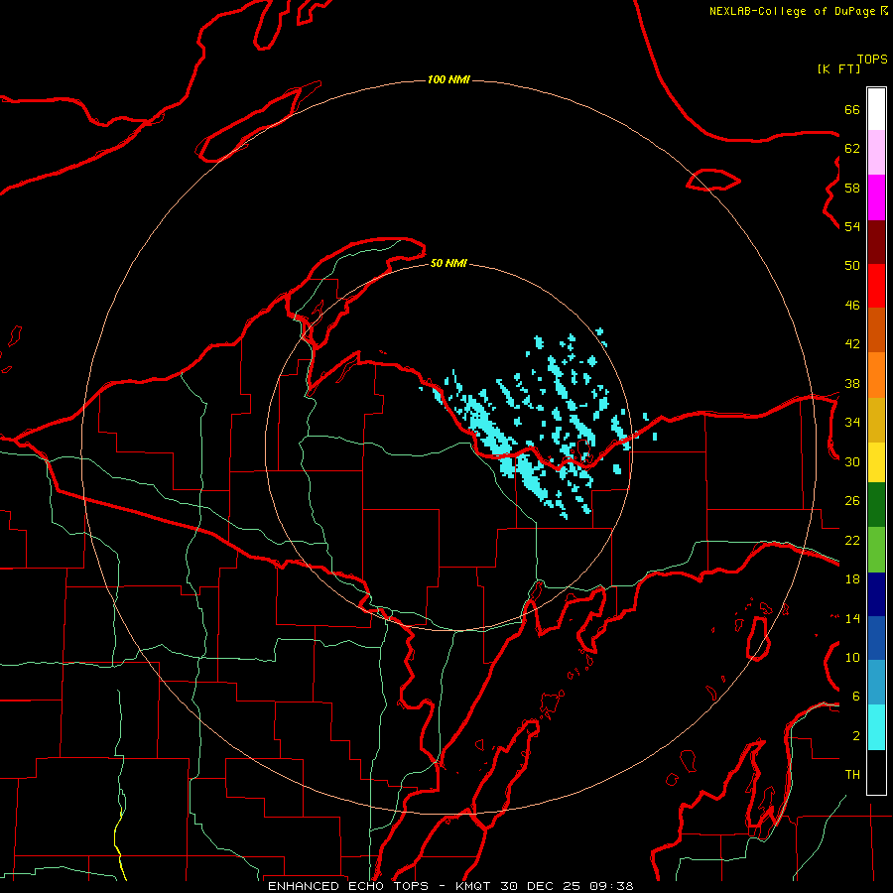The width and height of the screenshot is (893, 893).
Task: Click the '[K FT]' units label
Action: (838, 68)
